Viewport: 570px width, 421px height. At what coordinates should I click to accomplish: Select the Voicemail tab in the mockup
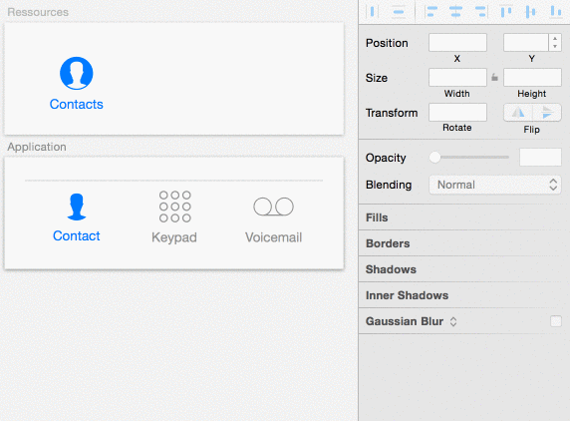pos(273,220)
